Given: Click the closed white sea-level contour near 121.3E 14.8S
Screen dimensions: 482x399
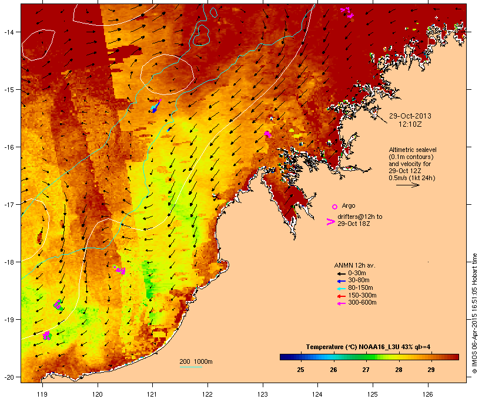Looking at the screenshot, I should 167,75.
